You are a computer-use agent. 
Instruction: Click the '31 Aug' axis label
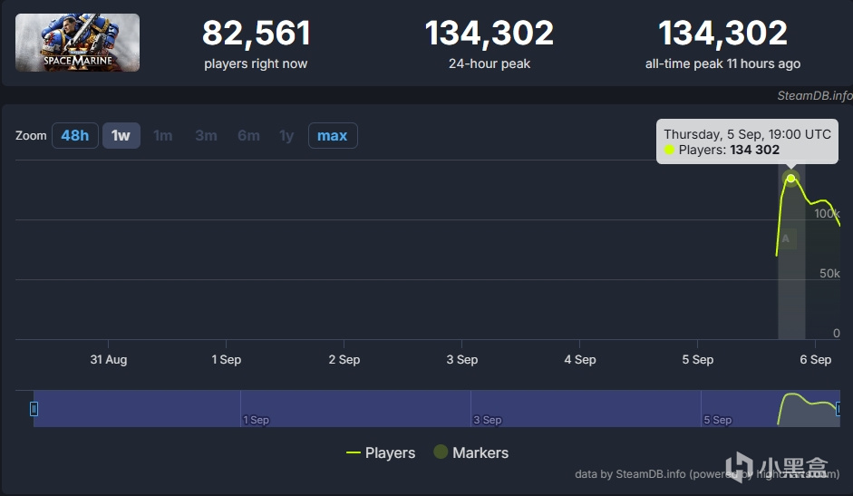pyautogui.click(x=108, y=359)
